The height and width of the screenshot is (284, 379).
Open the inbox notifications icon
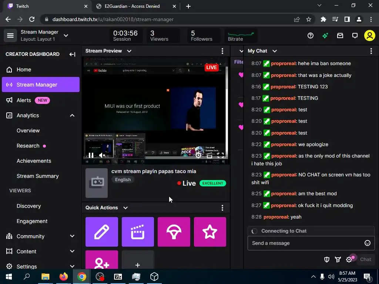tap(340, 36)
